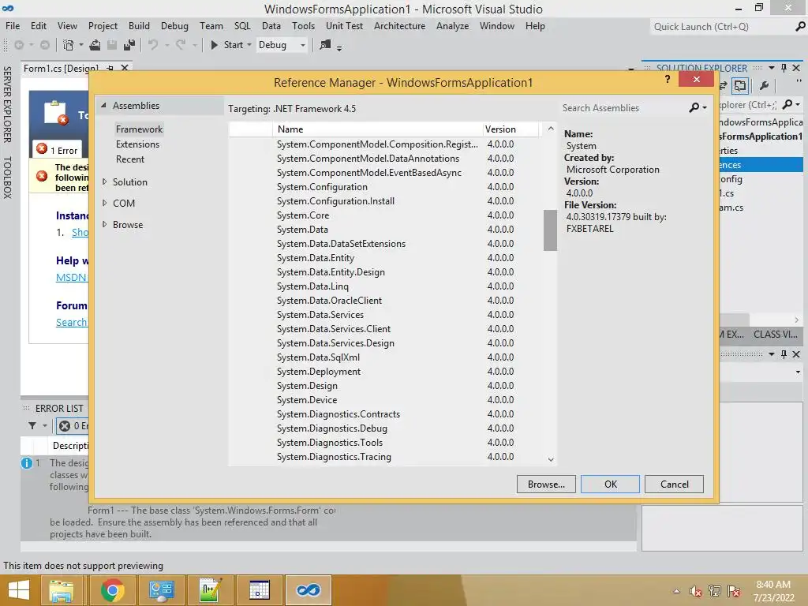
Task: Open Google Chrome from the taskbar
Action: click(x=112, y=590)
